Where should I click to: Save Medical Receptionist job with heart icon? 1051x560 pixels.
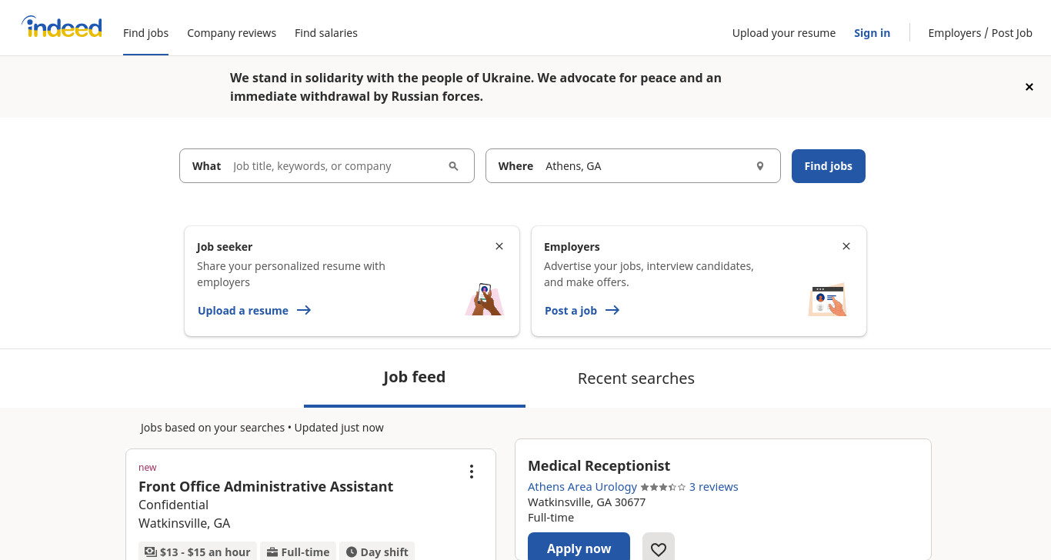pyautogui.click(x=659, y=548)
